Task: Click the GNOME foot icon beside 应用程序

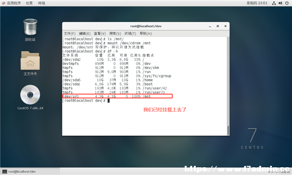Action: 4,3
